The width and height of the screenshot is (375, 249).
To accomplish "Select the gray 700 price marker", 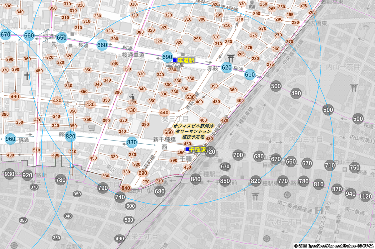I will tap(238, 155).
